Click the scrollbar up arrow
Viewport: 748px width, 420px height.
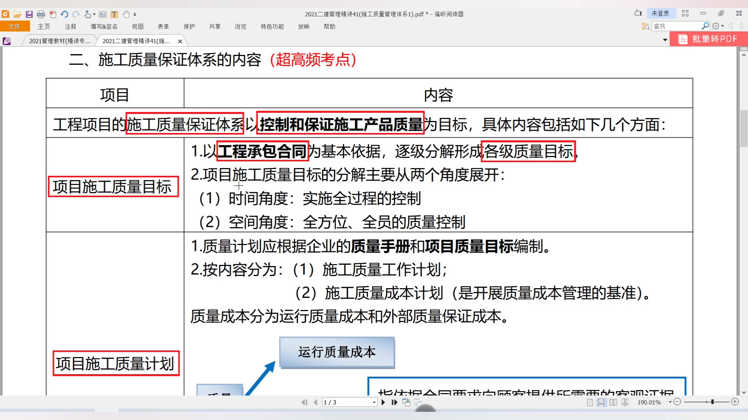click(x=744, y=55)
